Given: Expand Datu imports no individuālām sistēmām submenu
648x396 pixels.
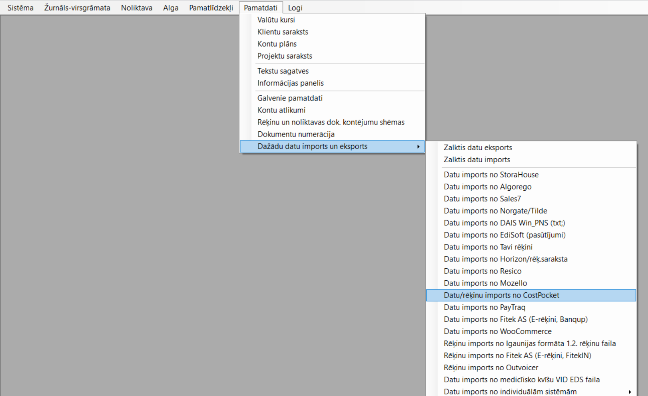Looking at the screenshot, I should coord(531,391).
